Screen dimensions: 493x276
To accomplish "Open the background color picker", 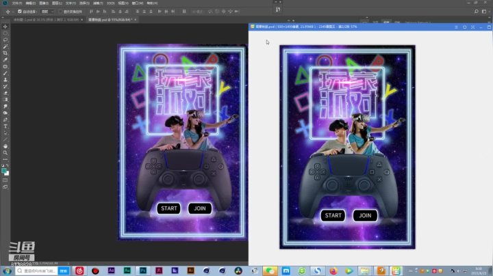I will coord(7,173).
